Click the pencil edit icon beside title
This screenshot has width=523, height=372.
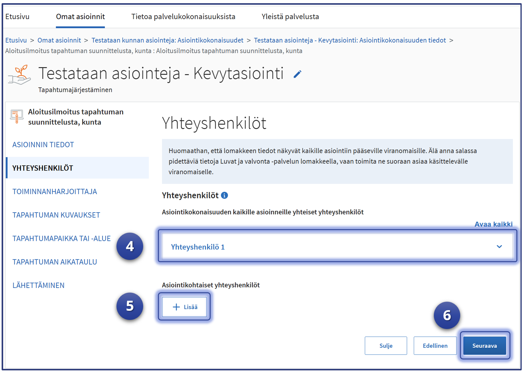pos(297,74)
